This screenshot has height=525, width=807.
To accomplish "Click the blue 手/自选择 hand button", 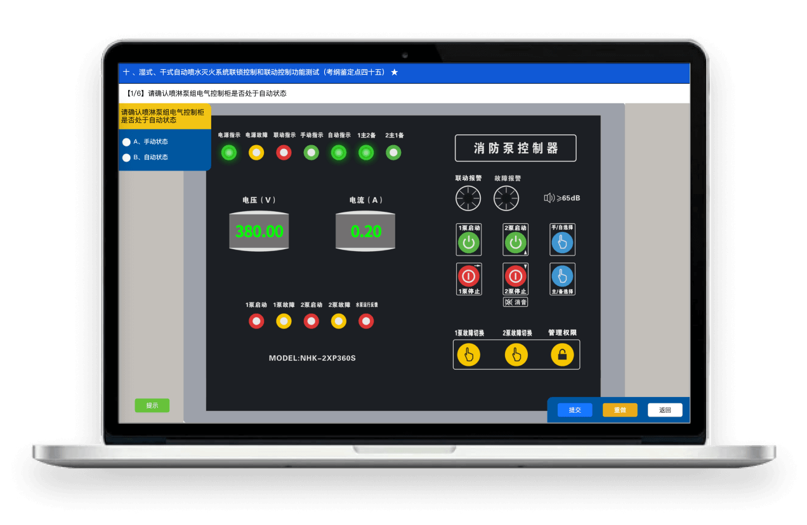I will point(562,243).
